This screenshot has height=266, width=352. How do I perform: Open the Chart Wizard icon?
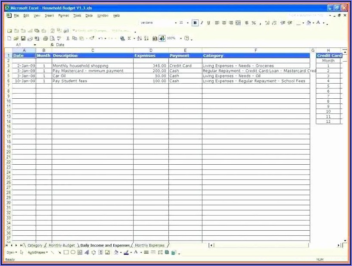pos(155,38)
